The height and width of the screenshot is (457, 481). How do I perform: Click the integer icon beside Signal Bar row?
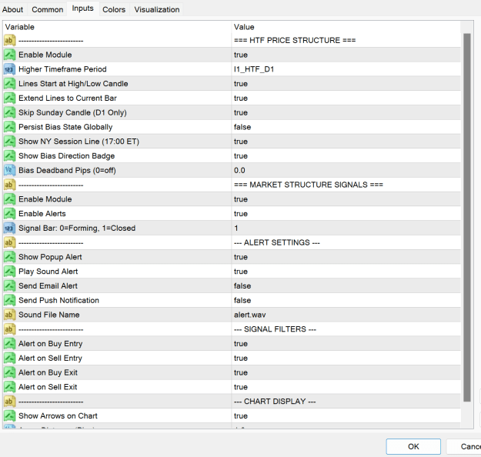(9, 228)
